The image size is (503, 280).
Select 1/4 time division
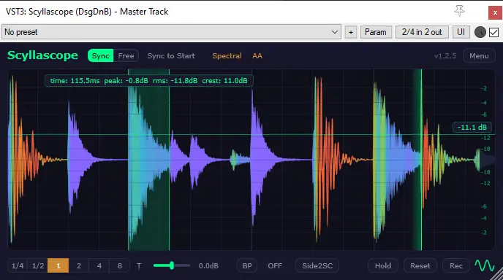coord(18,265)
